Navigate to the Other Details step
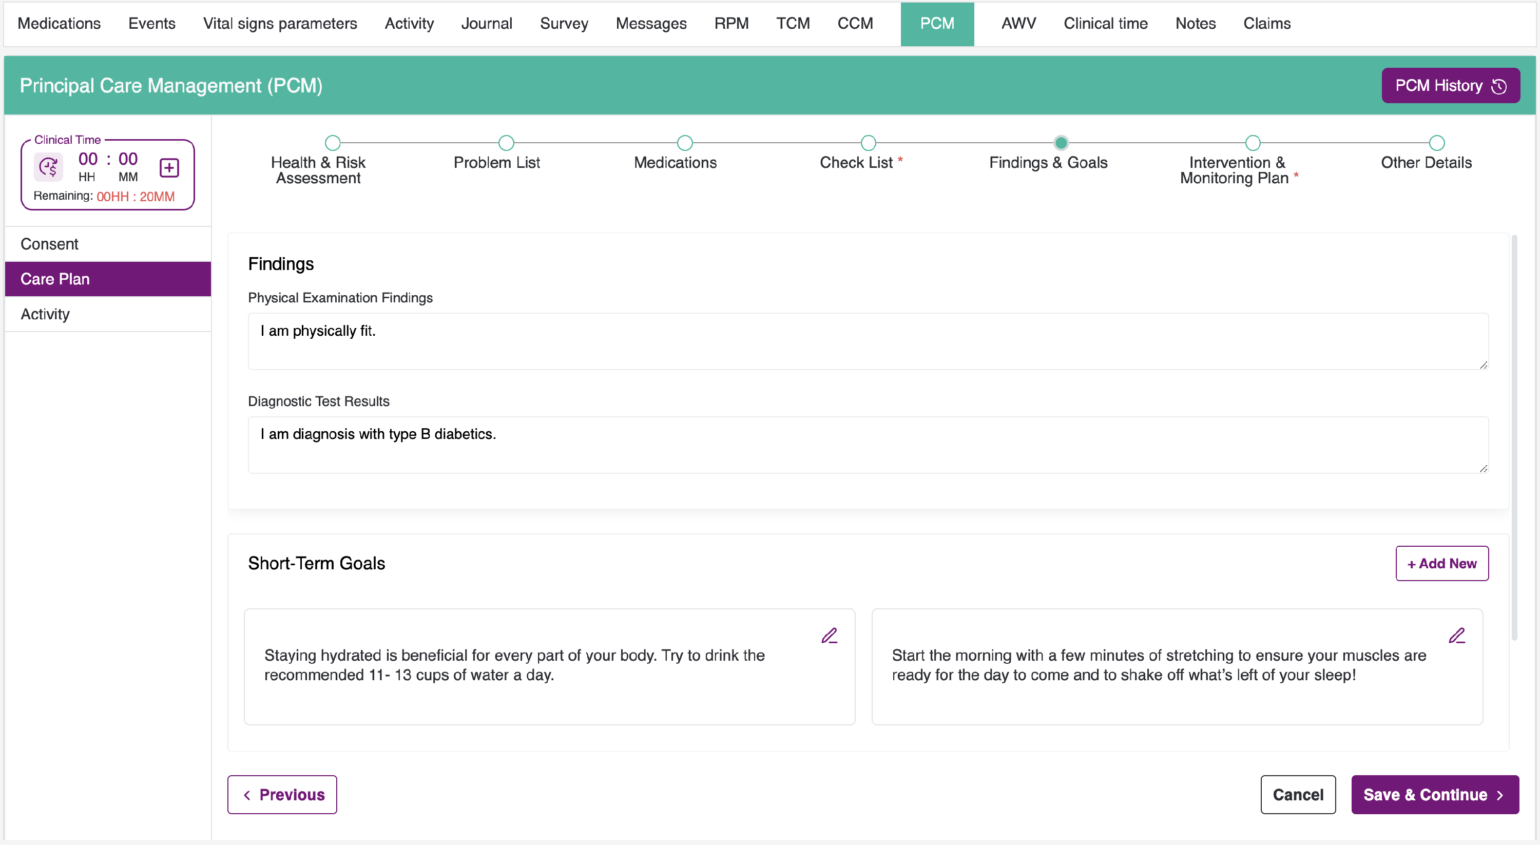1540x845 pixels. coord(1437,143)
